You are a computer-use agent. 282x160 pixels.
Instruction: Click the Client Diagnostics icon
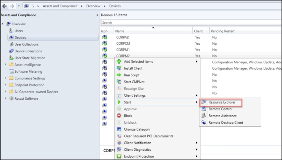click(x=119, y=150)
